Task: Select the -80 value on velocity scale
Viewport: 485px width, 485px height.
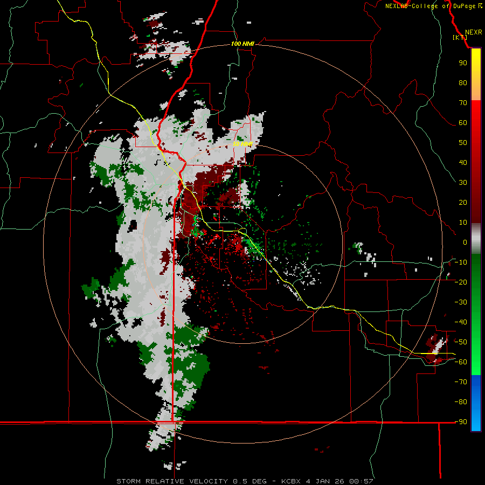Action: pos(461,402)
